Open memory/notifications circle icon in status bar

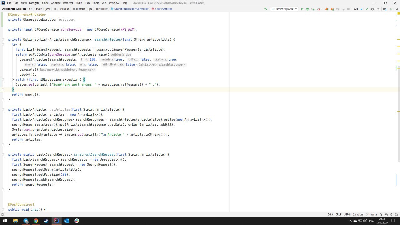coord(396,215)
